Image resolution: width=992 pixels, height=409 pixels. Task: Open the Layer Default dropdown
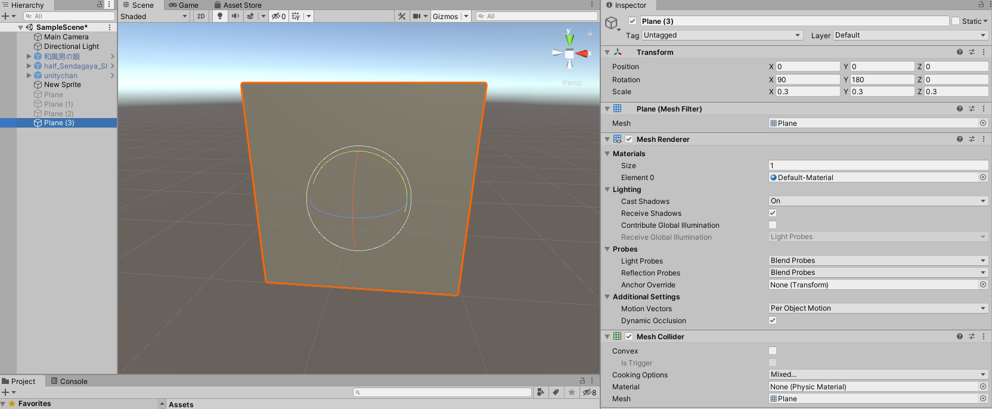(910, 35)
